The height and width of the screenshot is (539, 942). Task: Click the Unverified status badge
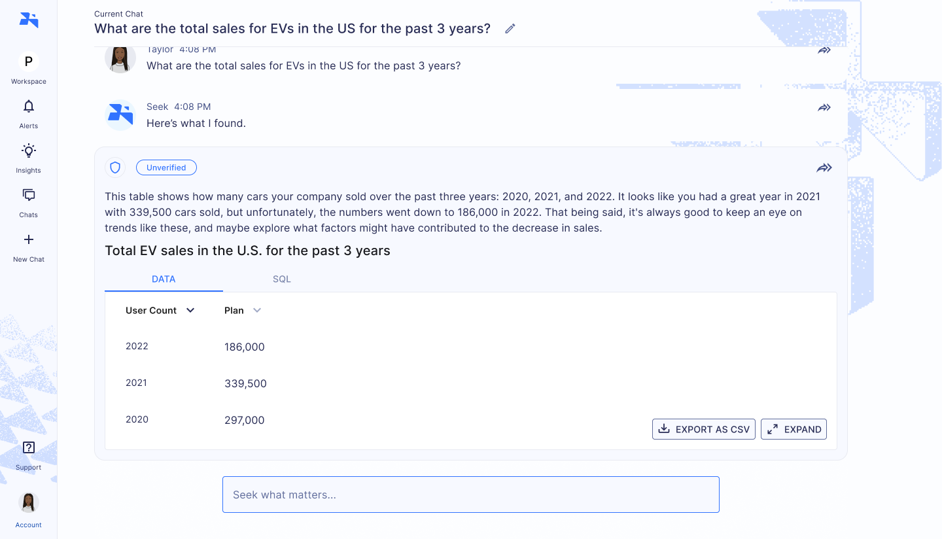click(166, 167)
